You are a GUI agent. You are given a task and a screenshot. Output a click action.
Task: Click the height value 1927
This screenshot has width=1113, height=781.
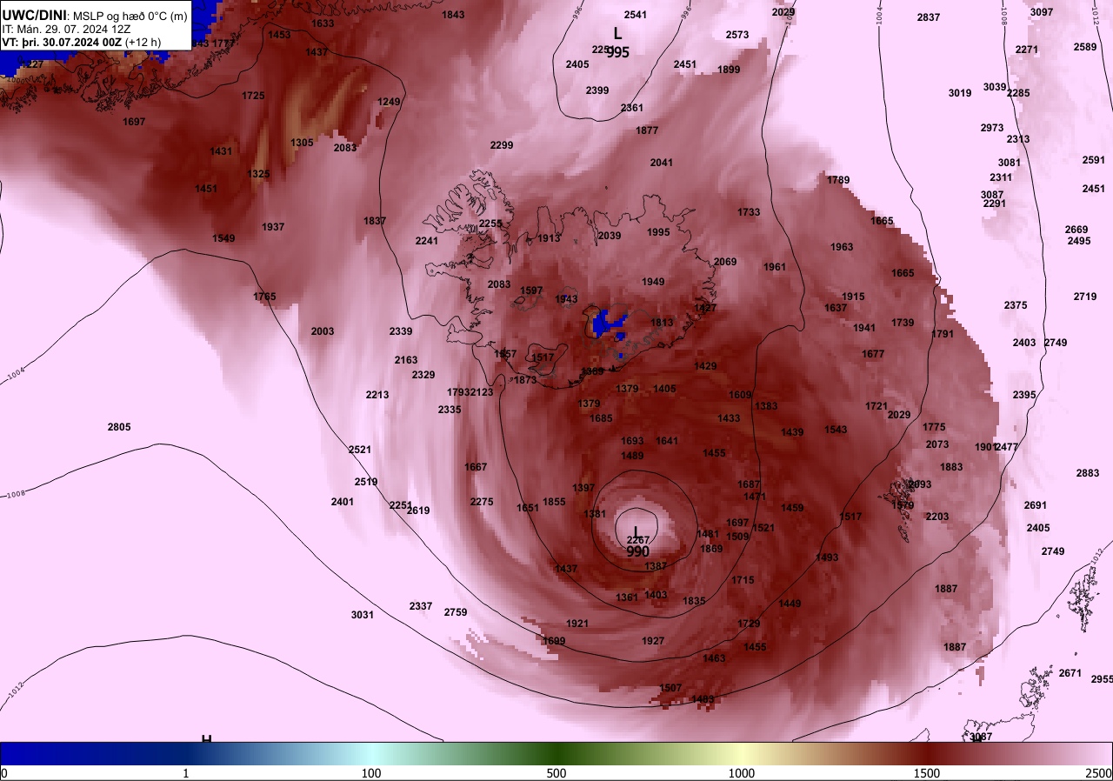click(653, 641)
